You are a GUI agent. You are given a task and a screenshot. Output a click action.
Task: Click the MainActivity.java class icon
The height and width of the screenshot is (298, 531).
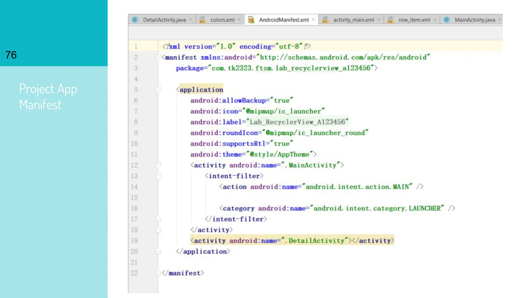click(x=446, y=20)
